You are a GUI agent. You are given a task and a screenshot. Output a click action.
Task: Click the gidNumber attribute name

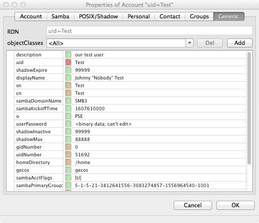coord(29,147)
